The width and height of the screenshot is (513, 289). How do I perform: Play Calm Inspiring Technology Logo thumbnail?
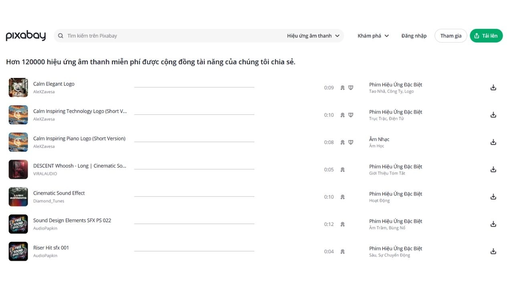[x=18, y=115]
